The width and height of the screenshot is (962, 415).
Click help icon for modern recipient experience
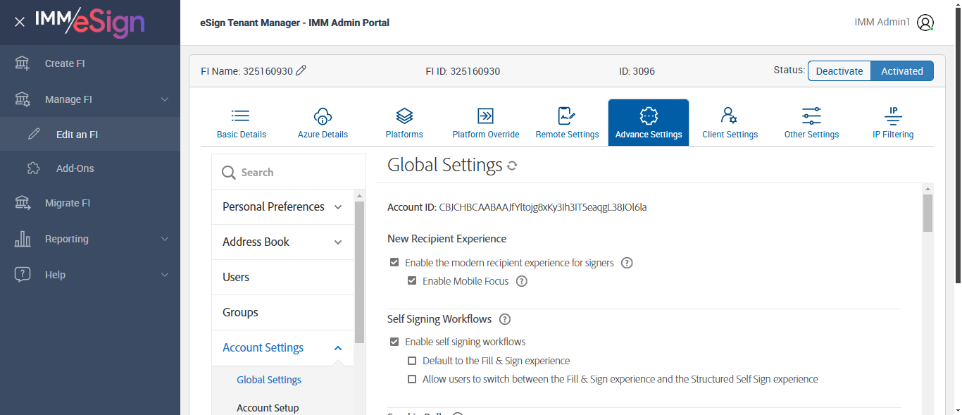point(627,263)
